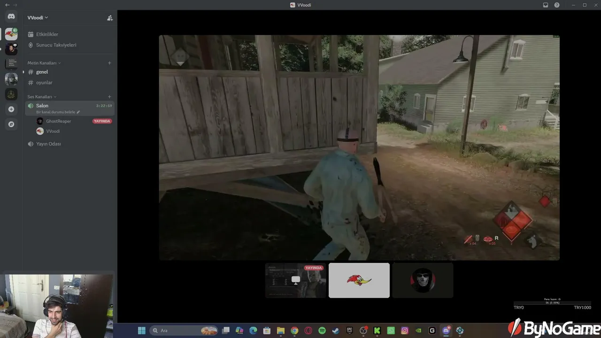This screenshot has height=338, width=601.
Task: Open Instagram from the taskbar
Action: point(405,330)
